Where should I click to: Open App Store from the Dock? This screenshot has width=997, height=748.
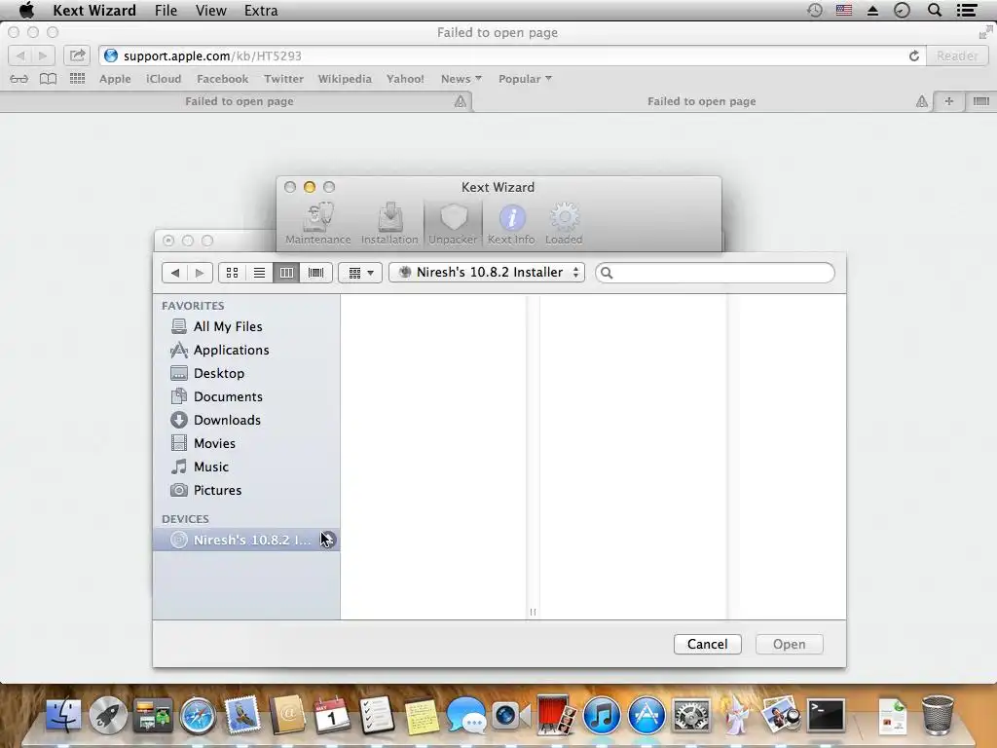pos(646,714)
